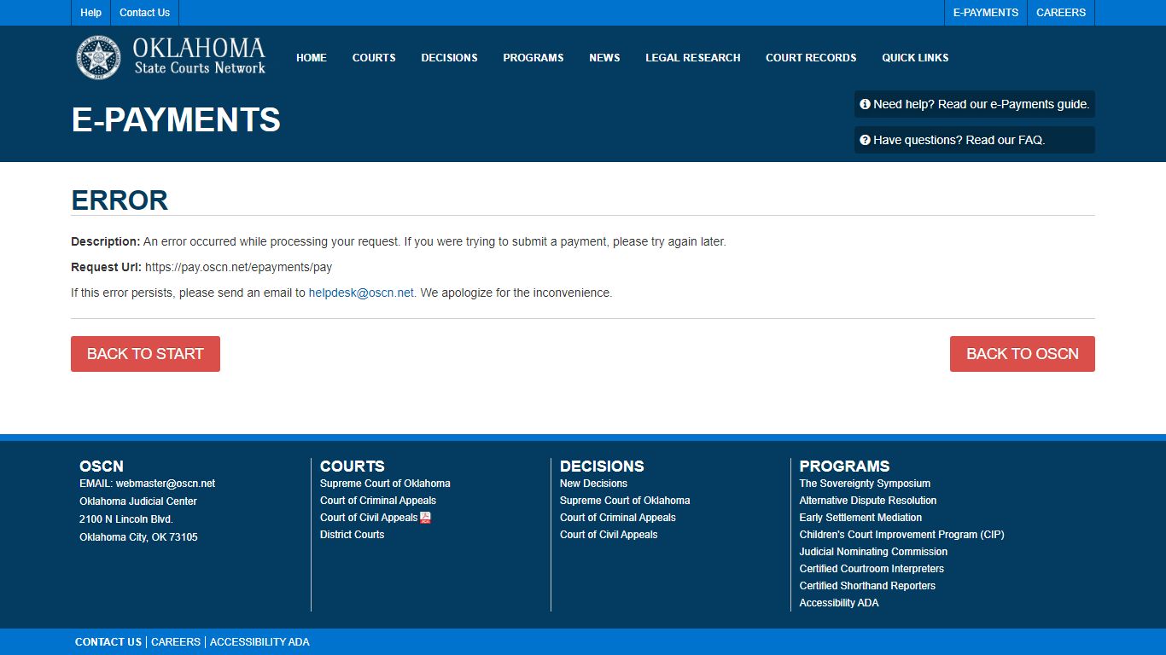Image resolution: width=1166 pixels, height=655 pixels.
Task: Open the QUICK LINKS navigation menu
Action: (x=915, y=58)
